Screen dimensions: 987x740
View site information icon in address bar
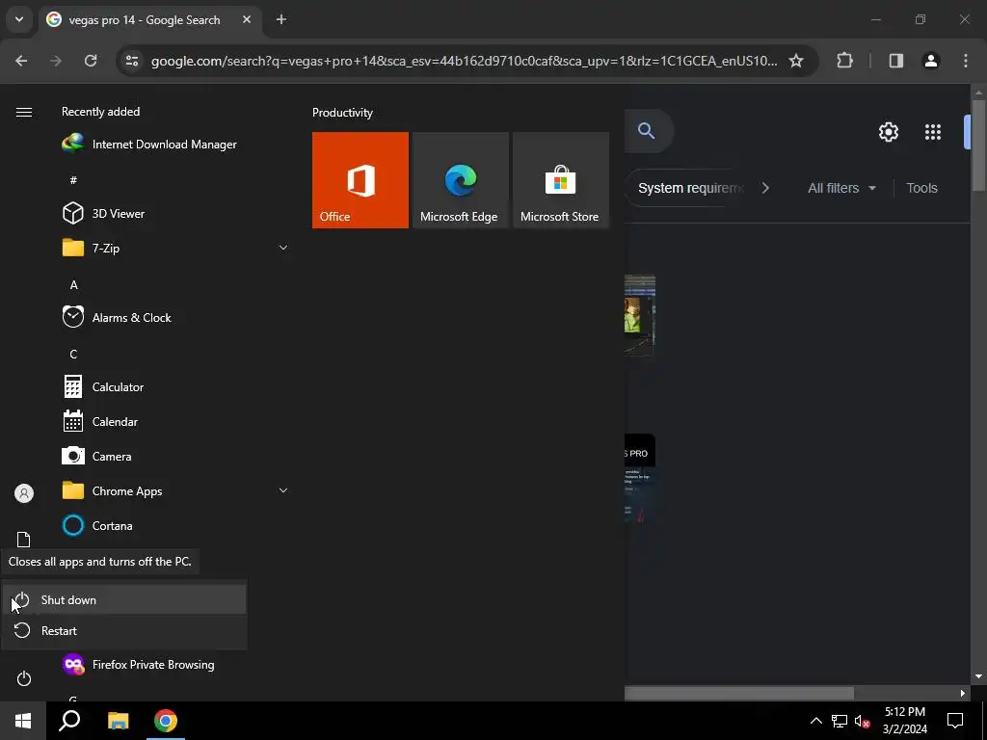pos(131,61)
